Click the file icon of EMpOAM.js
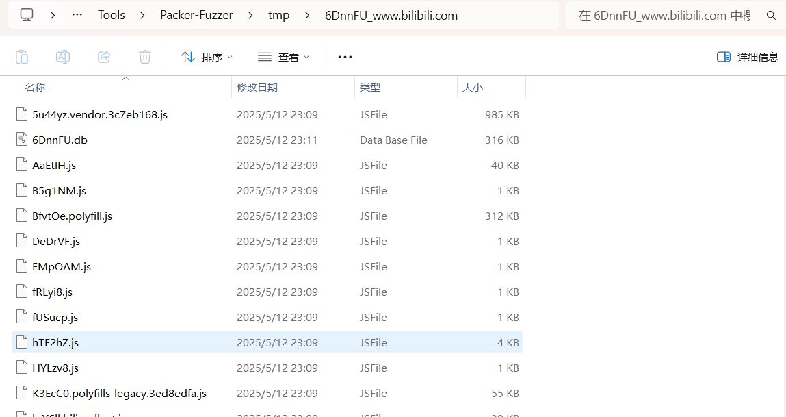The image size is (786, 417). coord(22,266)
